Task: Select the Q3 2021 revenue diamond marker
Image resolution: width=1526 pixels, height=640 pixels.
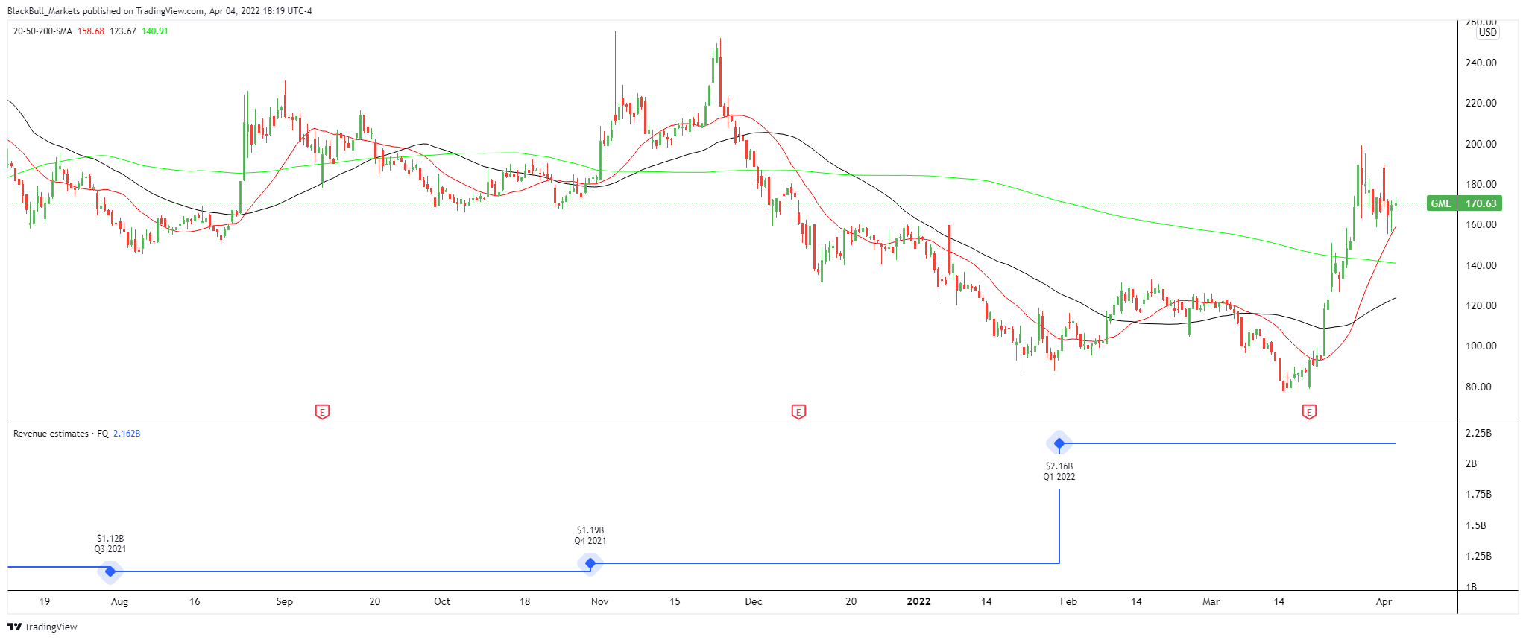Action: tap(110, 571)
